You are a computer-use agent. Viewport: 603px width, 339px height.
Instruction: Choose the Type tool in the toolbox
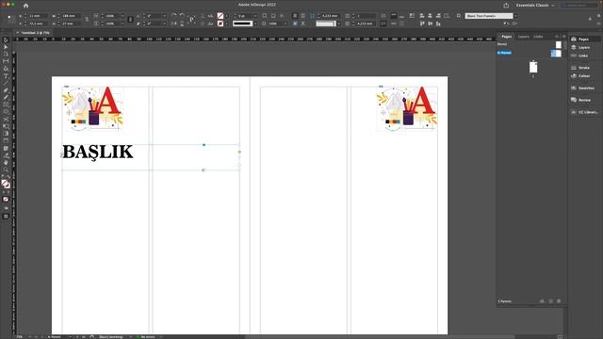[6, 75]
